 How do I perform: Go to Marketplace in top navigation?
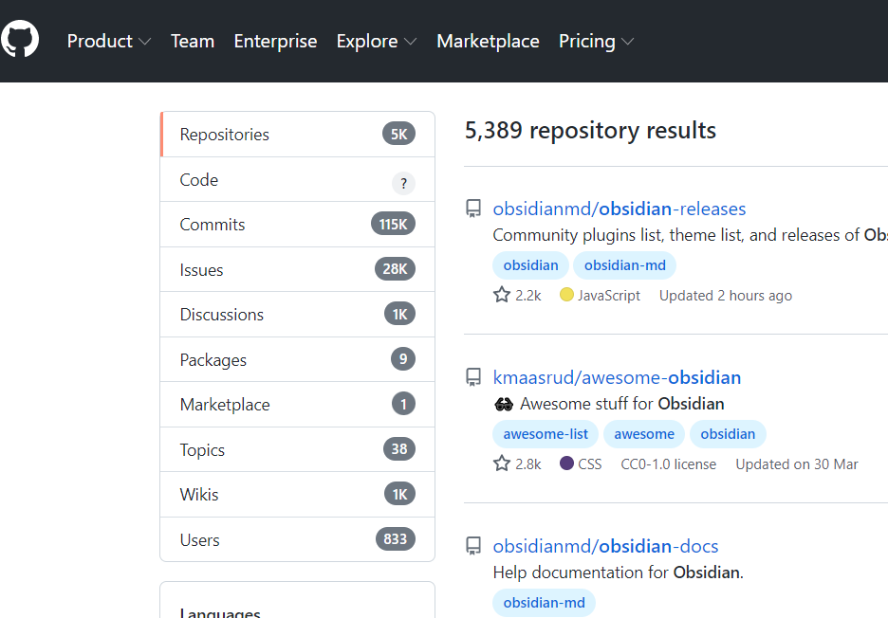[x=488, y=41]
